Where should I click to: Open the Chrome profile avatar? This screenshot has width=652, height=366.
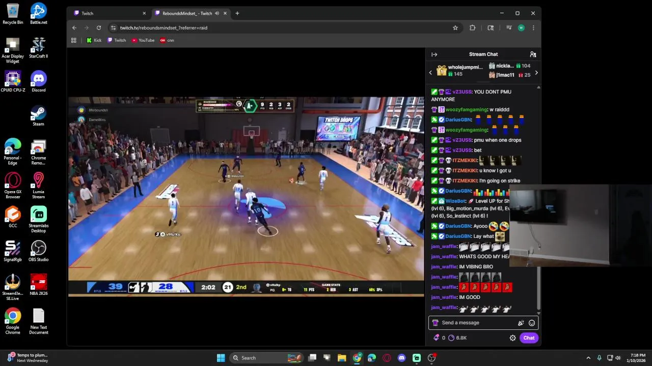[x=521, y=28]
